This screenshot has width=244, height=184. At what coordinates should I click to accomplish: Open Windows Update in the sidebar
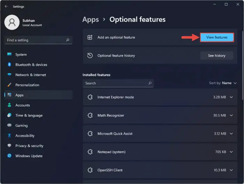[x=39, y=156]
